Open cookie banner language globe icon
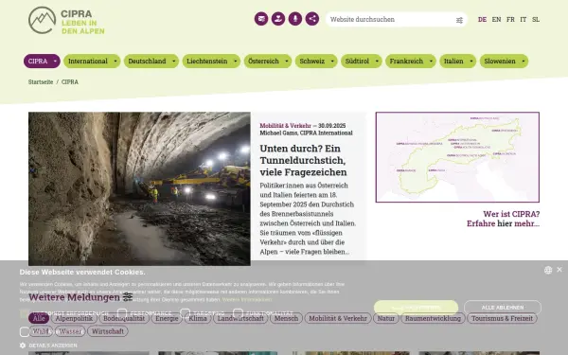Viewport: 568px width, 355px height. 548,270
